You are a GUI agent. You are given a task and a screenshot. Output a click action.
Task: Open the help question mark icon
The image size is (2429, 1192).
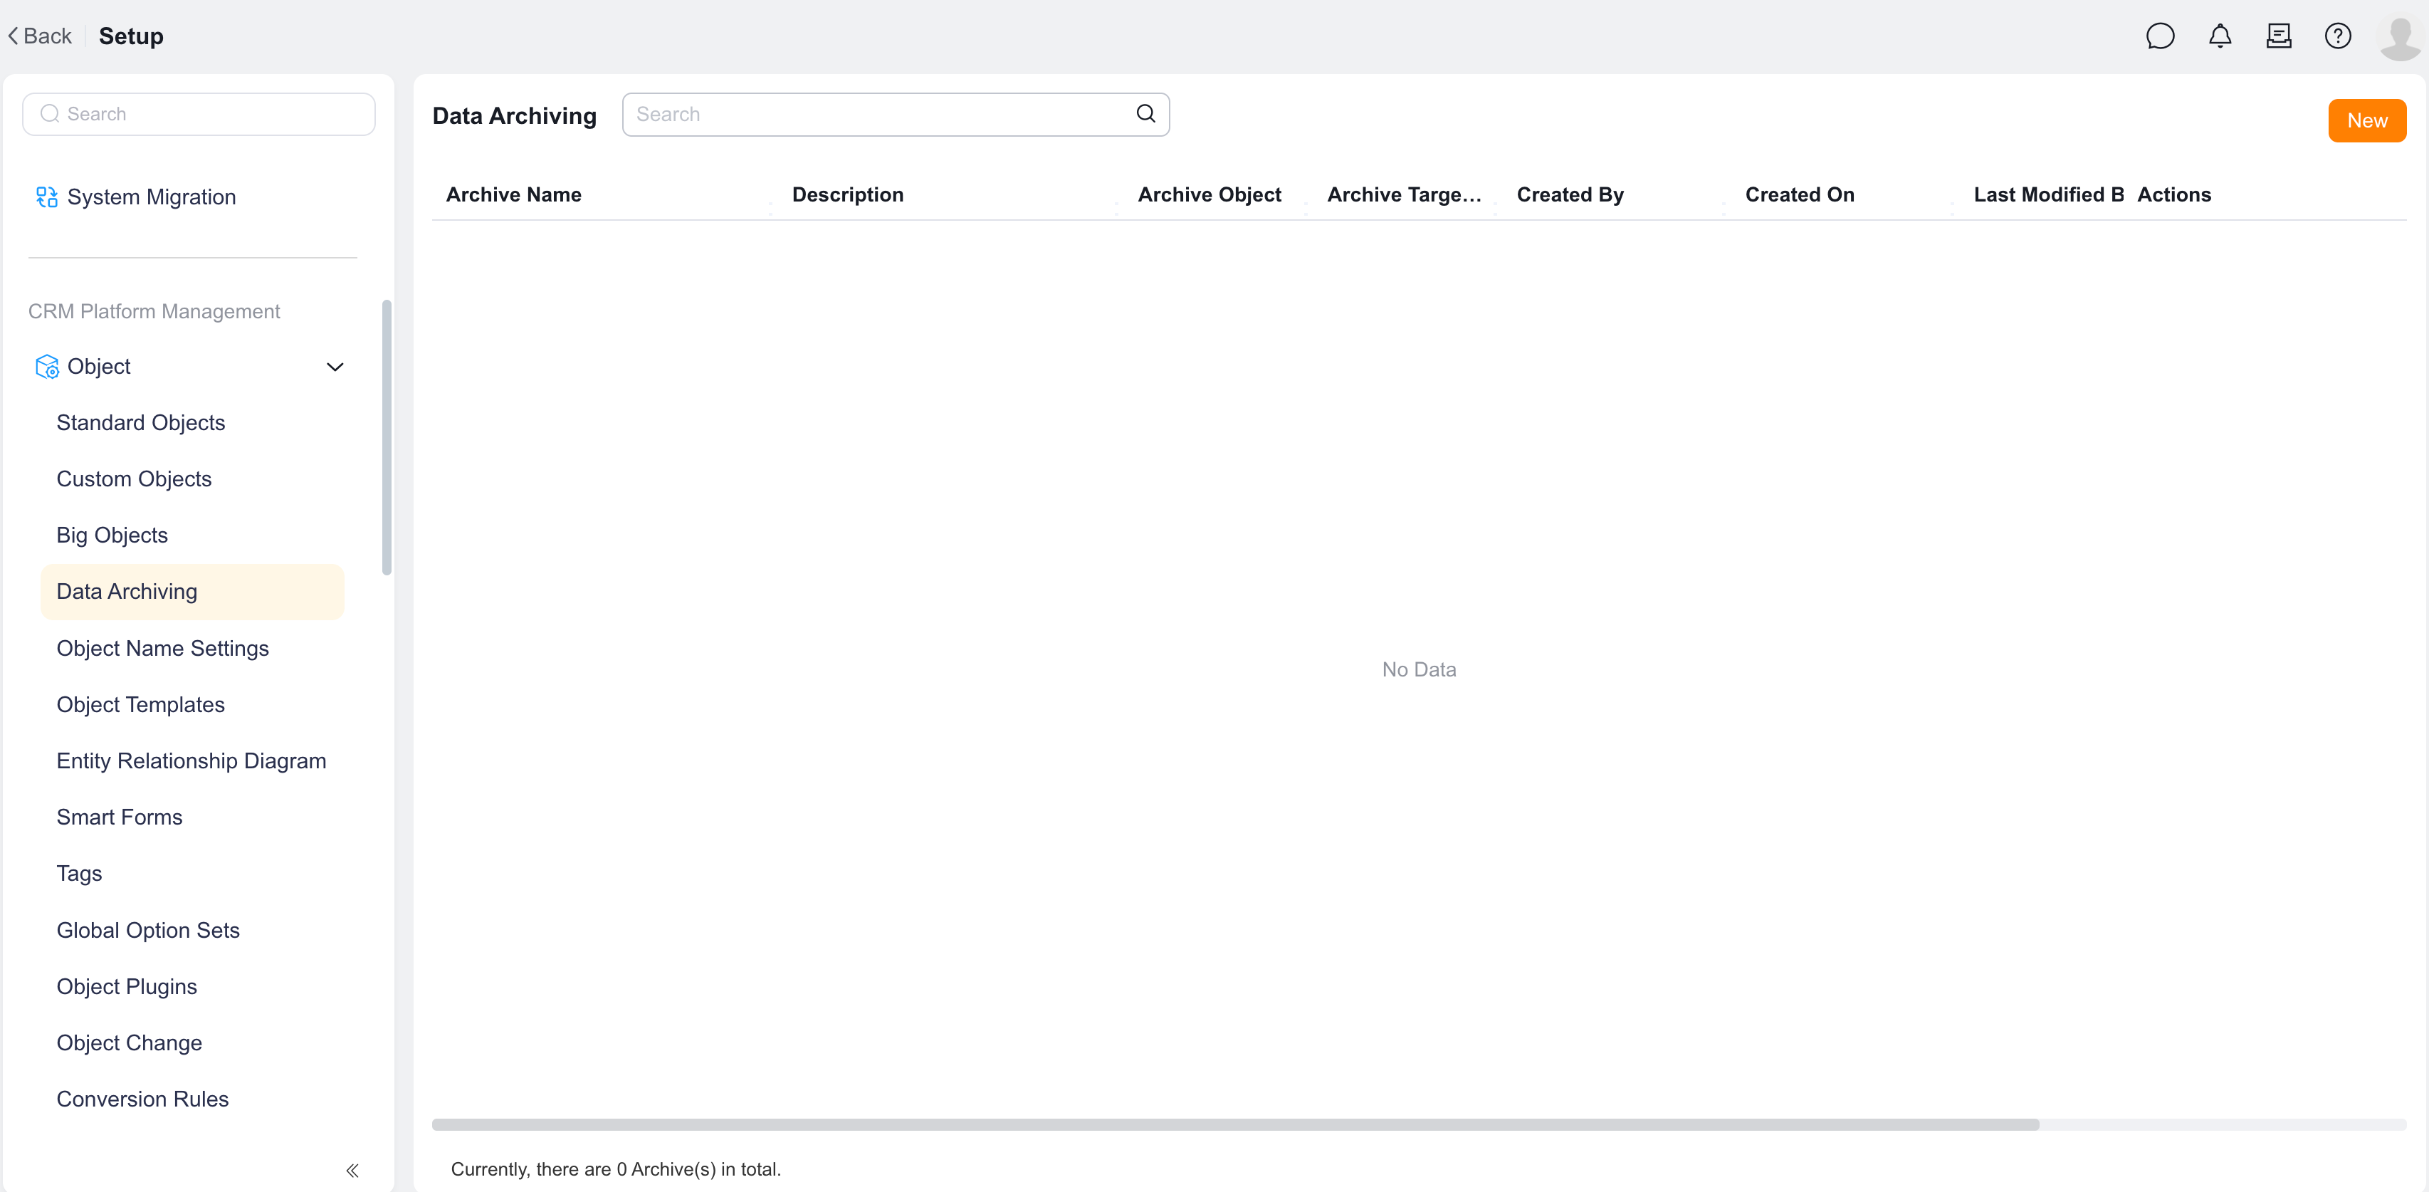(2338, 36)
